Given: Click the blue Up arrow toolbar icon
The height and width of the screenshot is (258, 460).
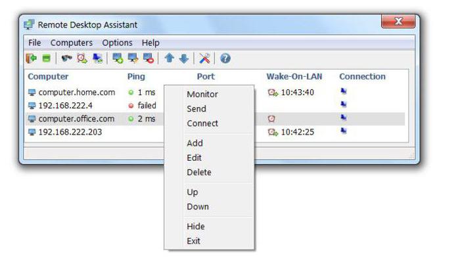Looking at the screenshot, I should [x=170, y=58].
